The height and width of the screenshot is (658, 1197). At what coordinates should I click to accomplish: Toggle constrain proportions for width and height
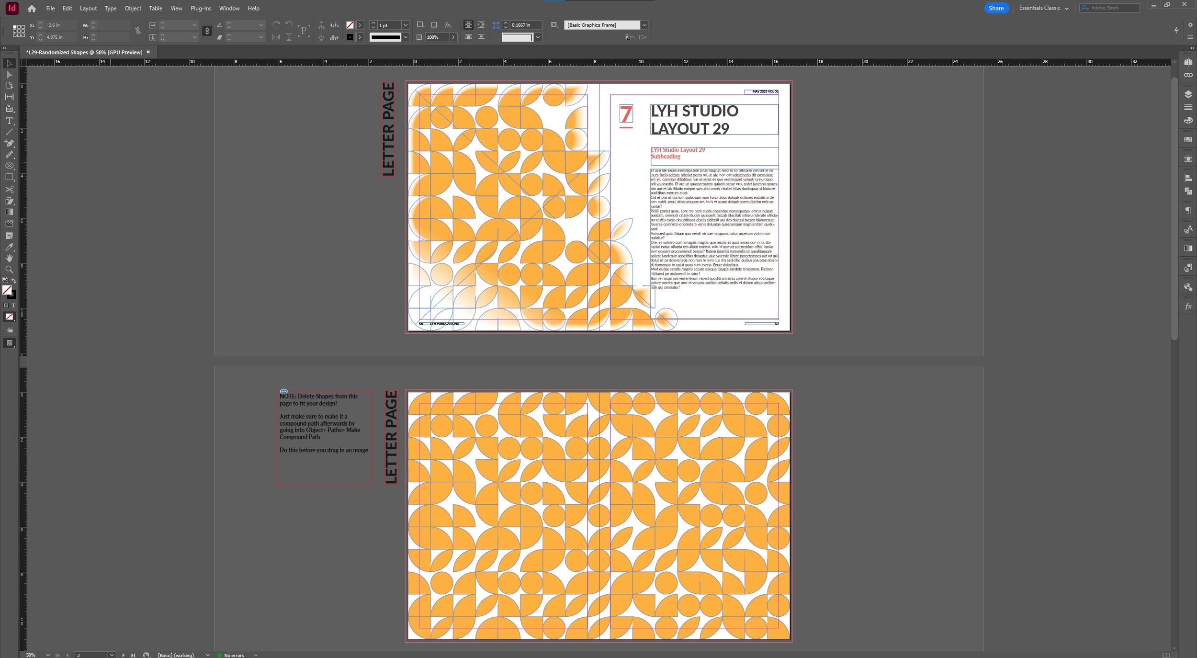pos(138,31)
